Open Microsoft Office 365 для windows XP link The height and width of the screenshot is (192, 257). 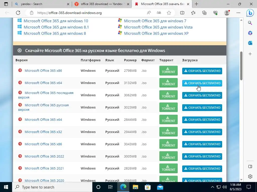coord(156,33)
